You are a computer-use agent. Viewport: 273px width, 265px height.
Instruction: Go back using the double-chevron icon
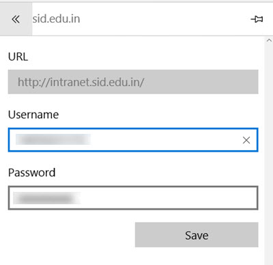pos(16,19)
